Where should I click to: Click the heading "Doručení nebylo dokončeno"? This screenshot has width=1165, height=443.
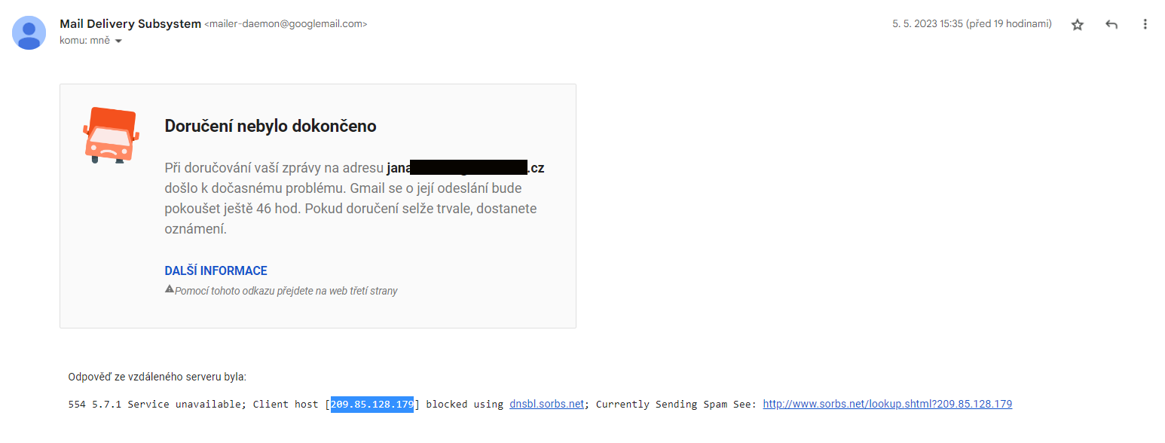270,126
